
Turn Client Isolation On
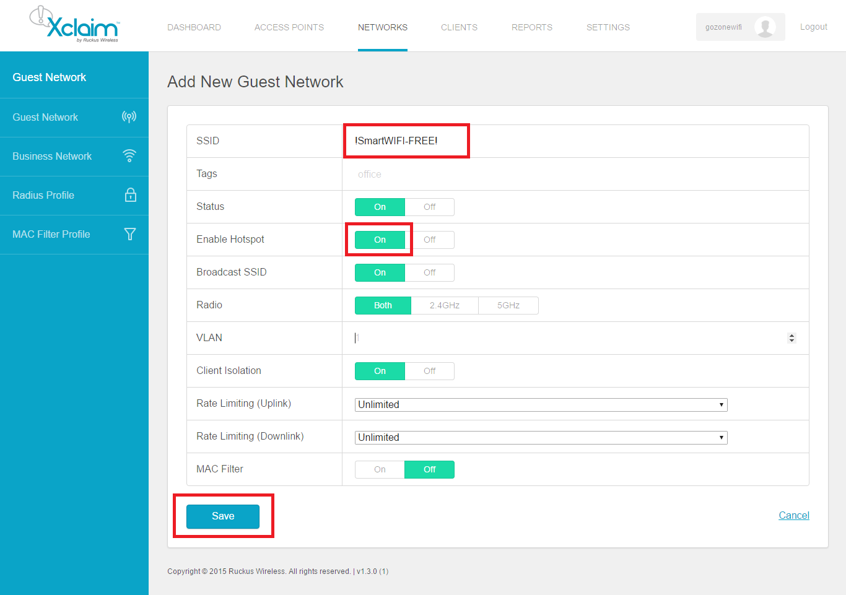tap(380, 371)
